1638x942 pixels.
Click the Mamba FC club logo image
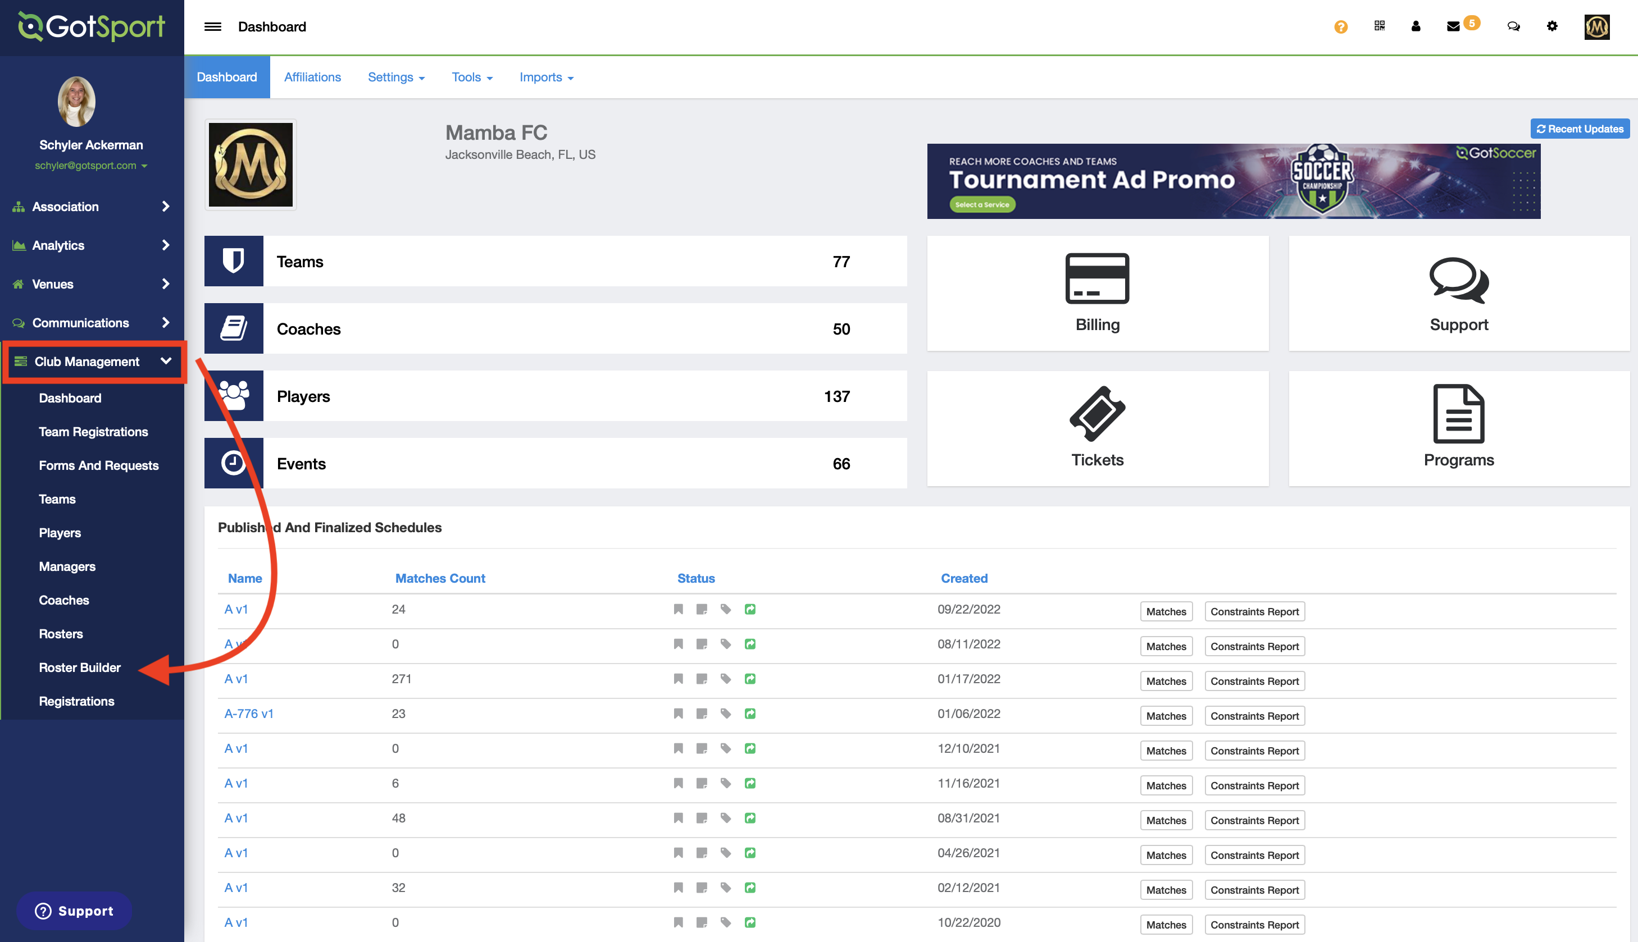(x=251, y=164)
